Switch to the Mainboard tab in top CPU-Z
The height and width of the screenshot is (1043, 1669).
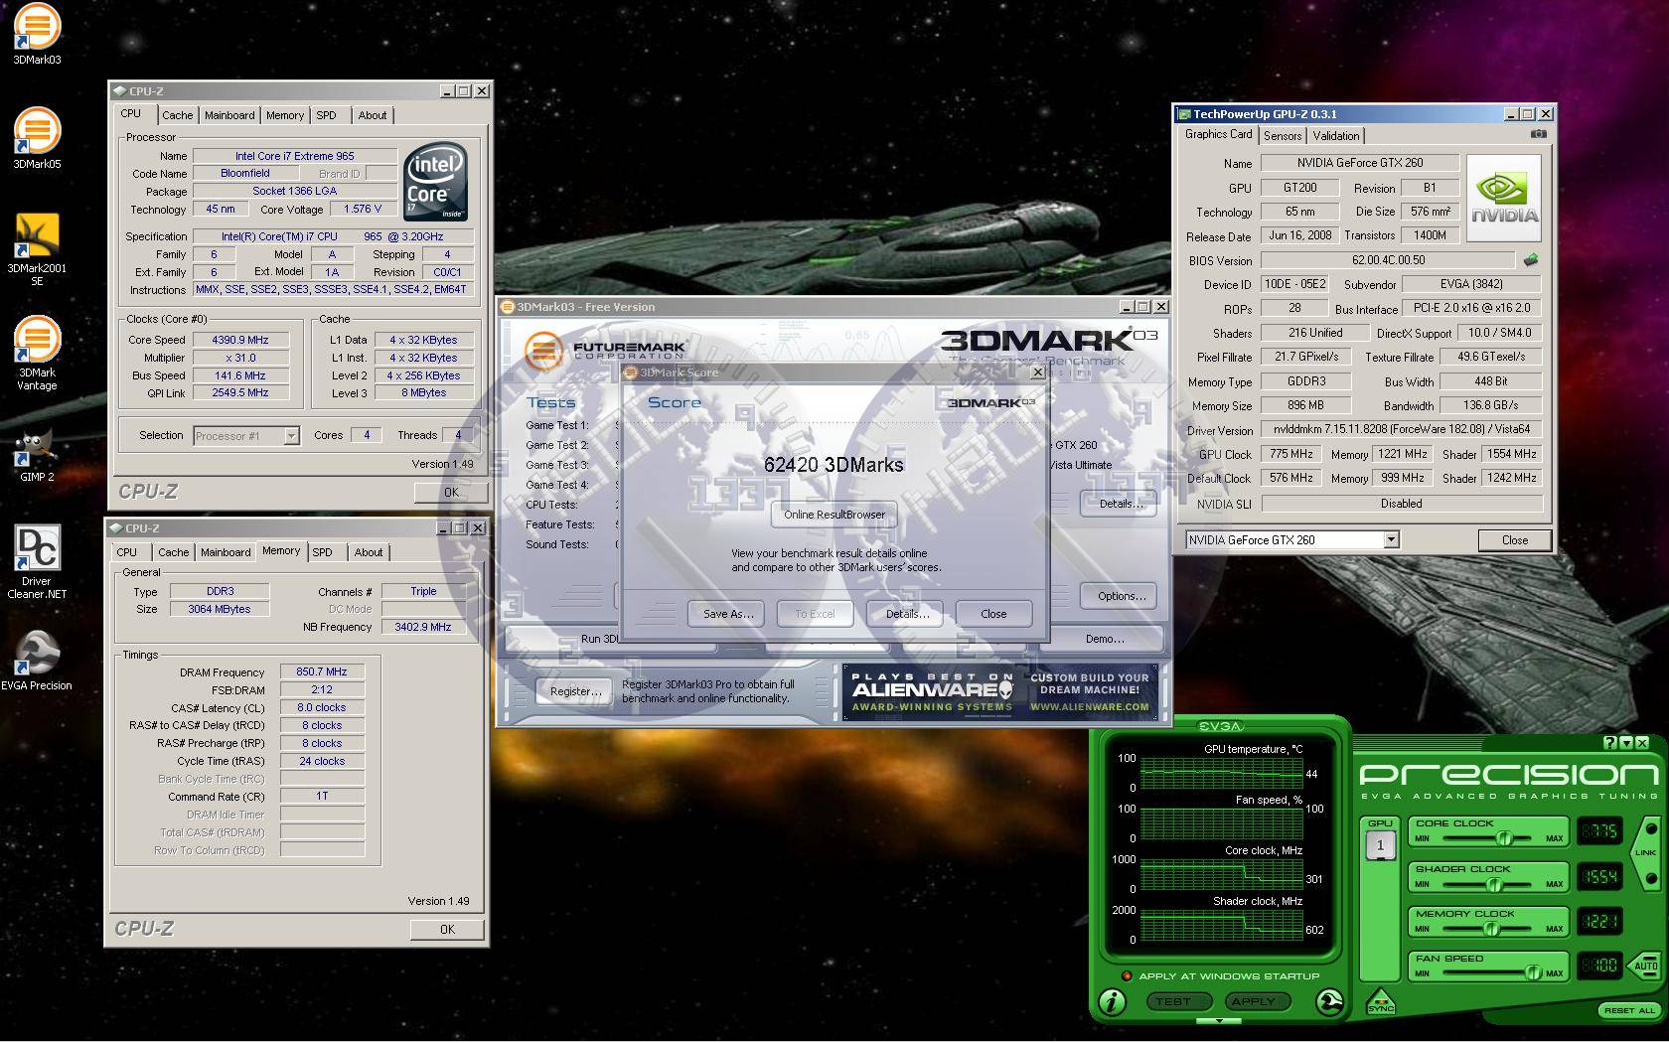(229, 115)
